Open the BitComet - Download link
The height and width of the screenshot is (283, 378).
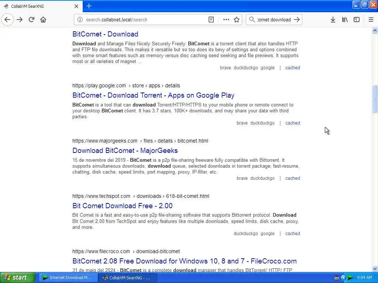coord(105,34)
